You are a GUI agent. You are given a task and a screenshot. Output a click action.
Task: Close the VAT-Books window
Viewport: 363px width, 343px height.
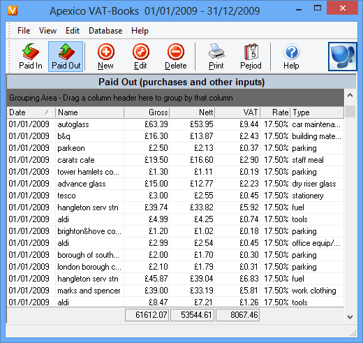pyautogui.click(x=342, y=8)
